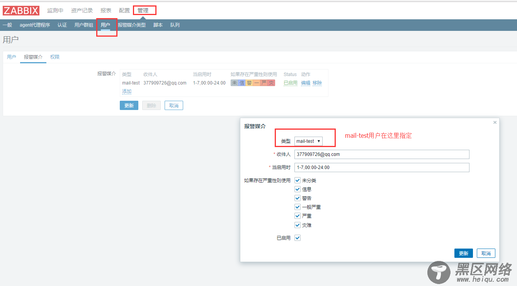The width and height of the screenshot is (517, 286).
Task: Go to 认证 submenu
Action: click(62, 25)
